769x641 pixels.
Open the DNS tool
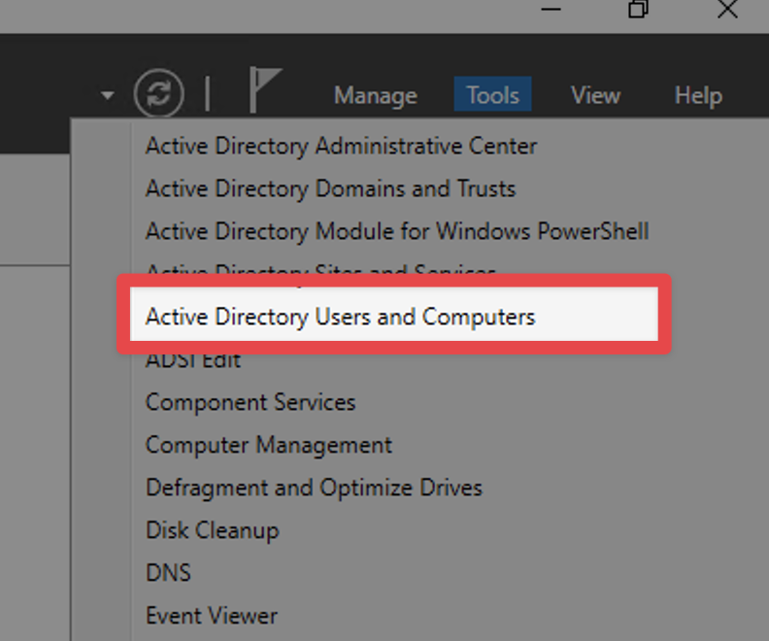tap(168, 573)
